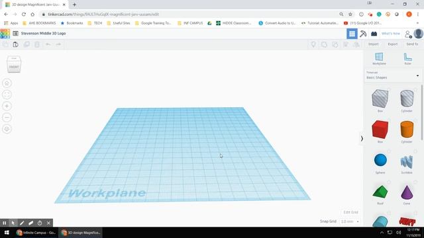The image size is (424, 238).
Task: Open the Useful Sites bookmarks folder
Action: pos(119,23)
